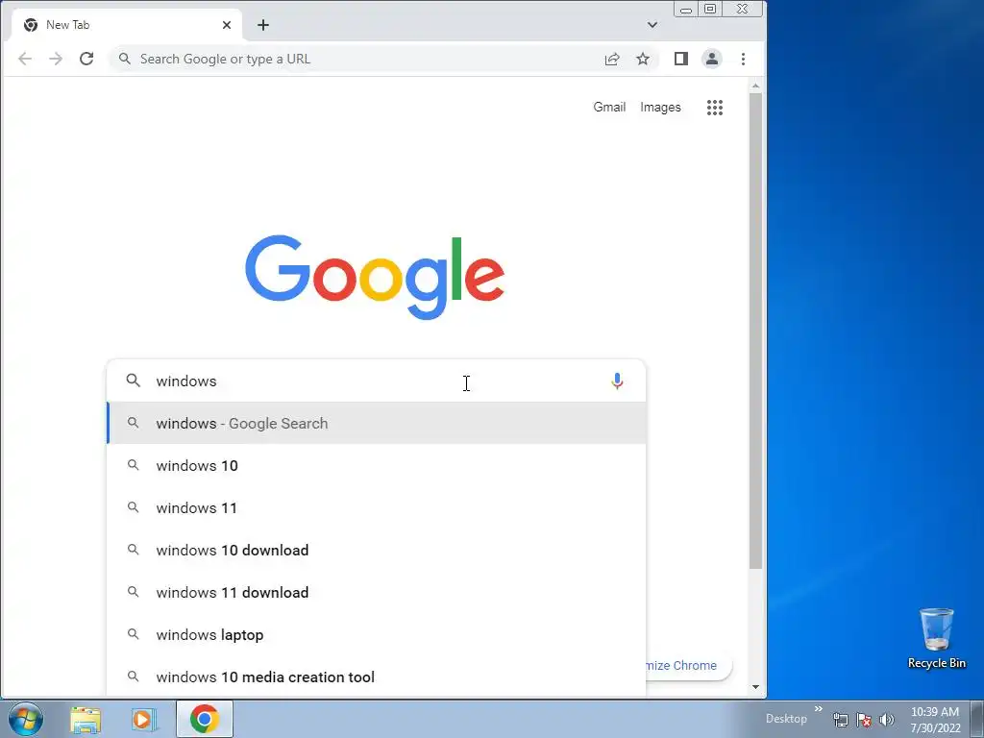The height and width of the screenshot is (738, 984).
Task: Select the windows 11 suggestion
Action: 377,507
